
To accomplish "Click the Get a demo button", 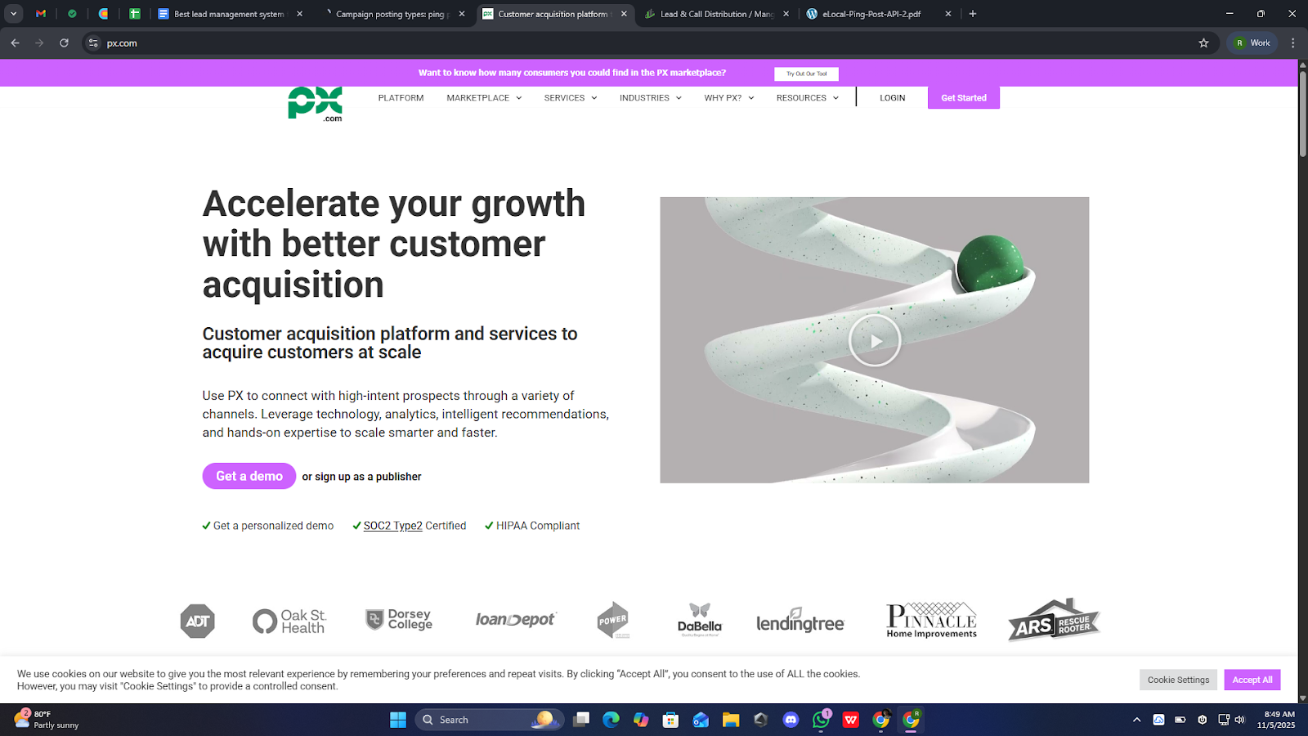I will click(x=249, y=476).
